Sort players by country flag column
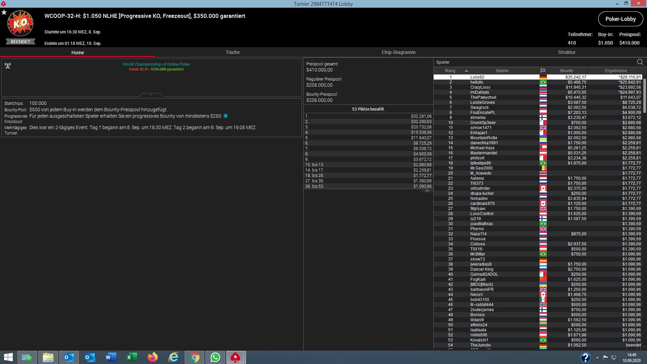The width and height of the screenshot is (647, 364). click(x=543, y=71)
